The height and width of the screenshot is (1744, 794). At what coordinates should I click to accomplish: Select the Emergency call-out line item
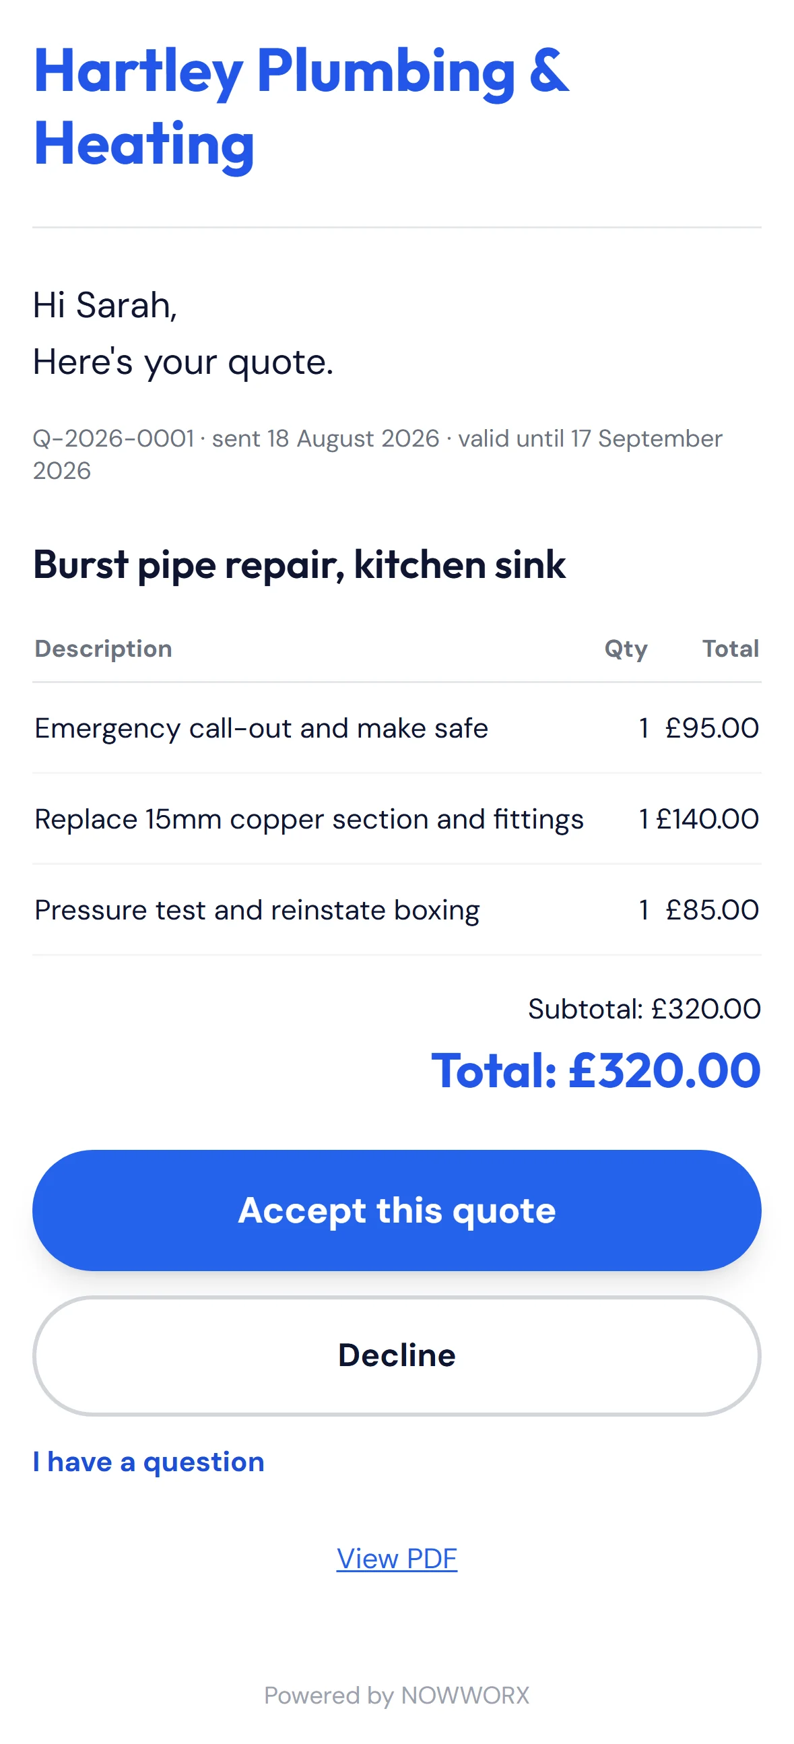(x=397, y=728)
